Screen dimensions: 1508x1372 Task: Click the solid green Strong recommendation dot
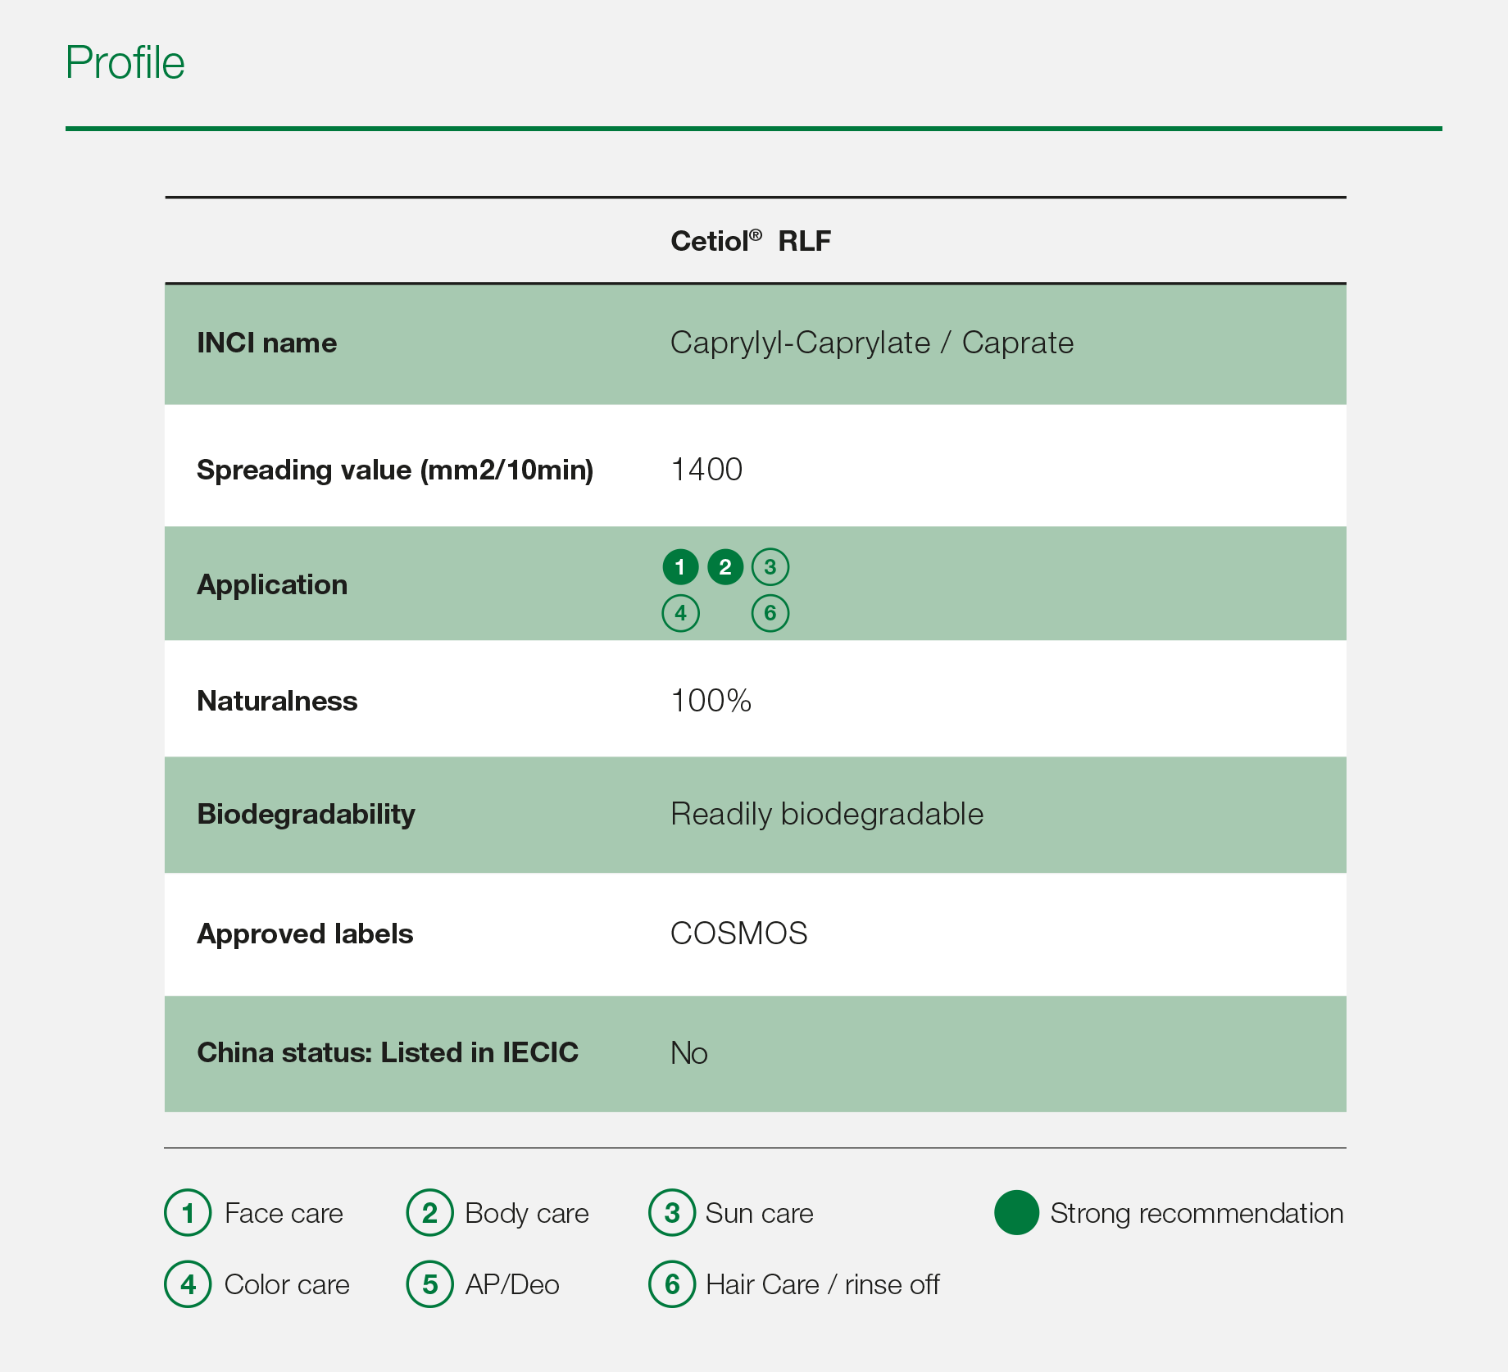tap(1017, 1213)
